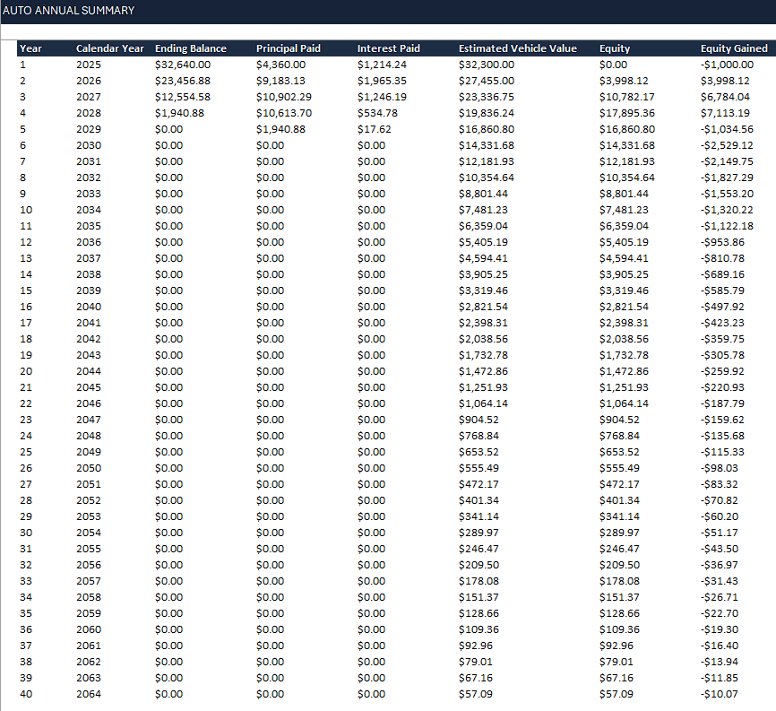Screen dimensions: 776x711
Task: Select vehicle value $2,038.56 cell
Action: coord(483,339)
